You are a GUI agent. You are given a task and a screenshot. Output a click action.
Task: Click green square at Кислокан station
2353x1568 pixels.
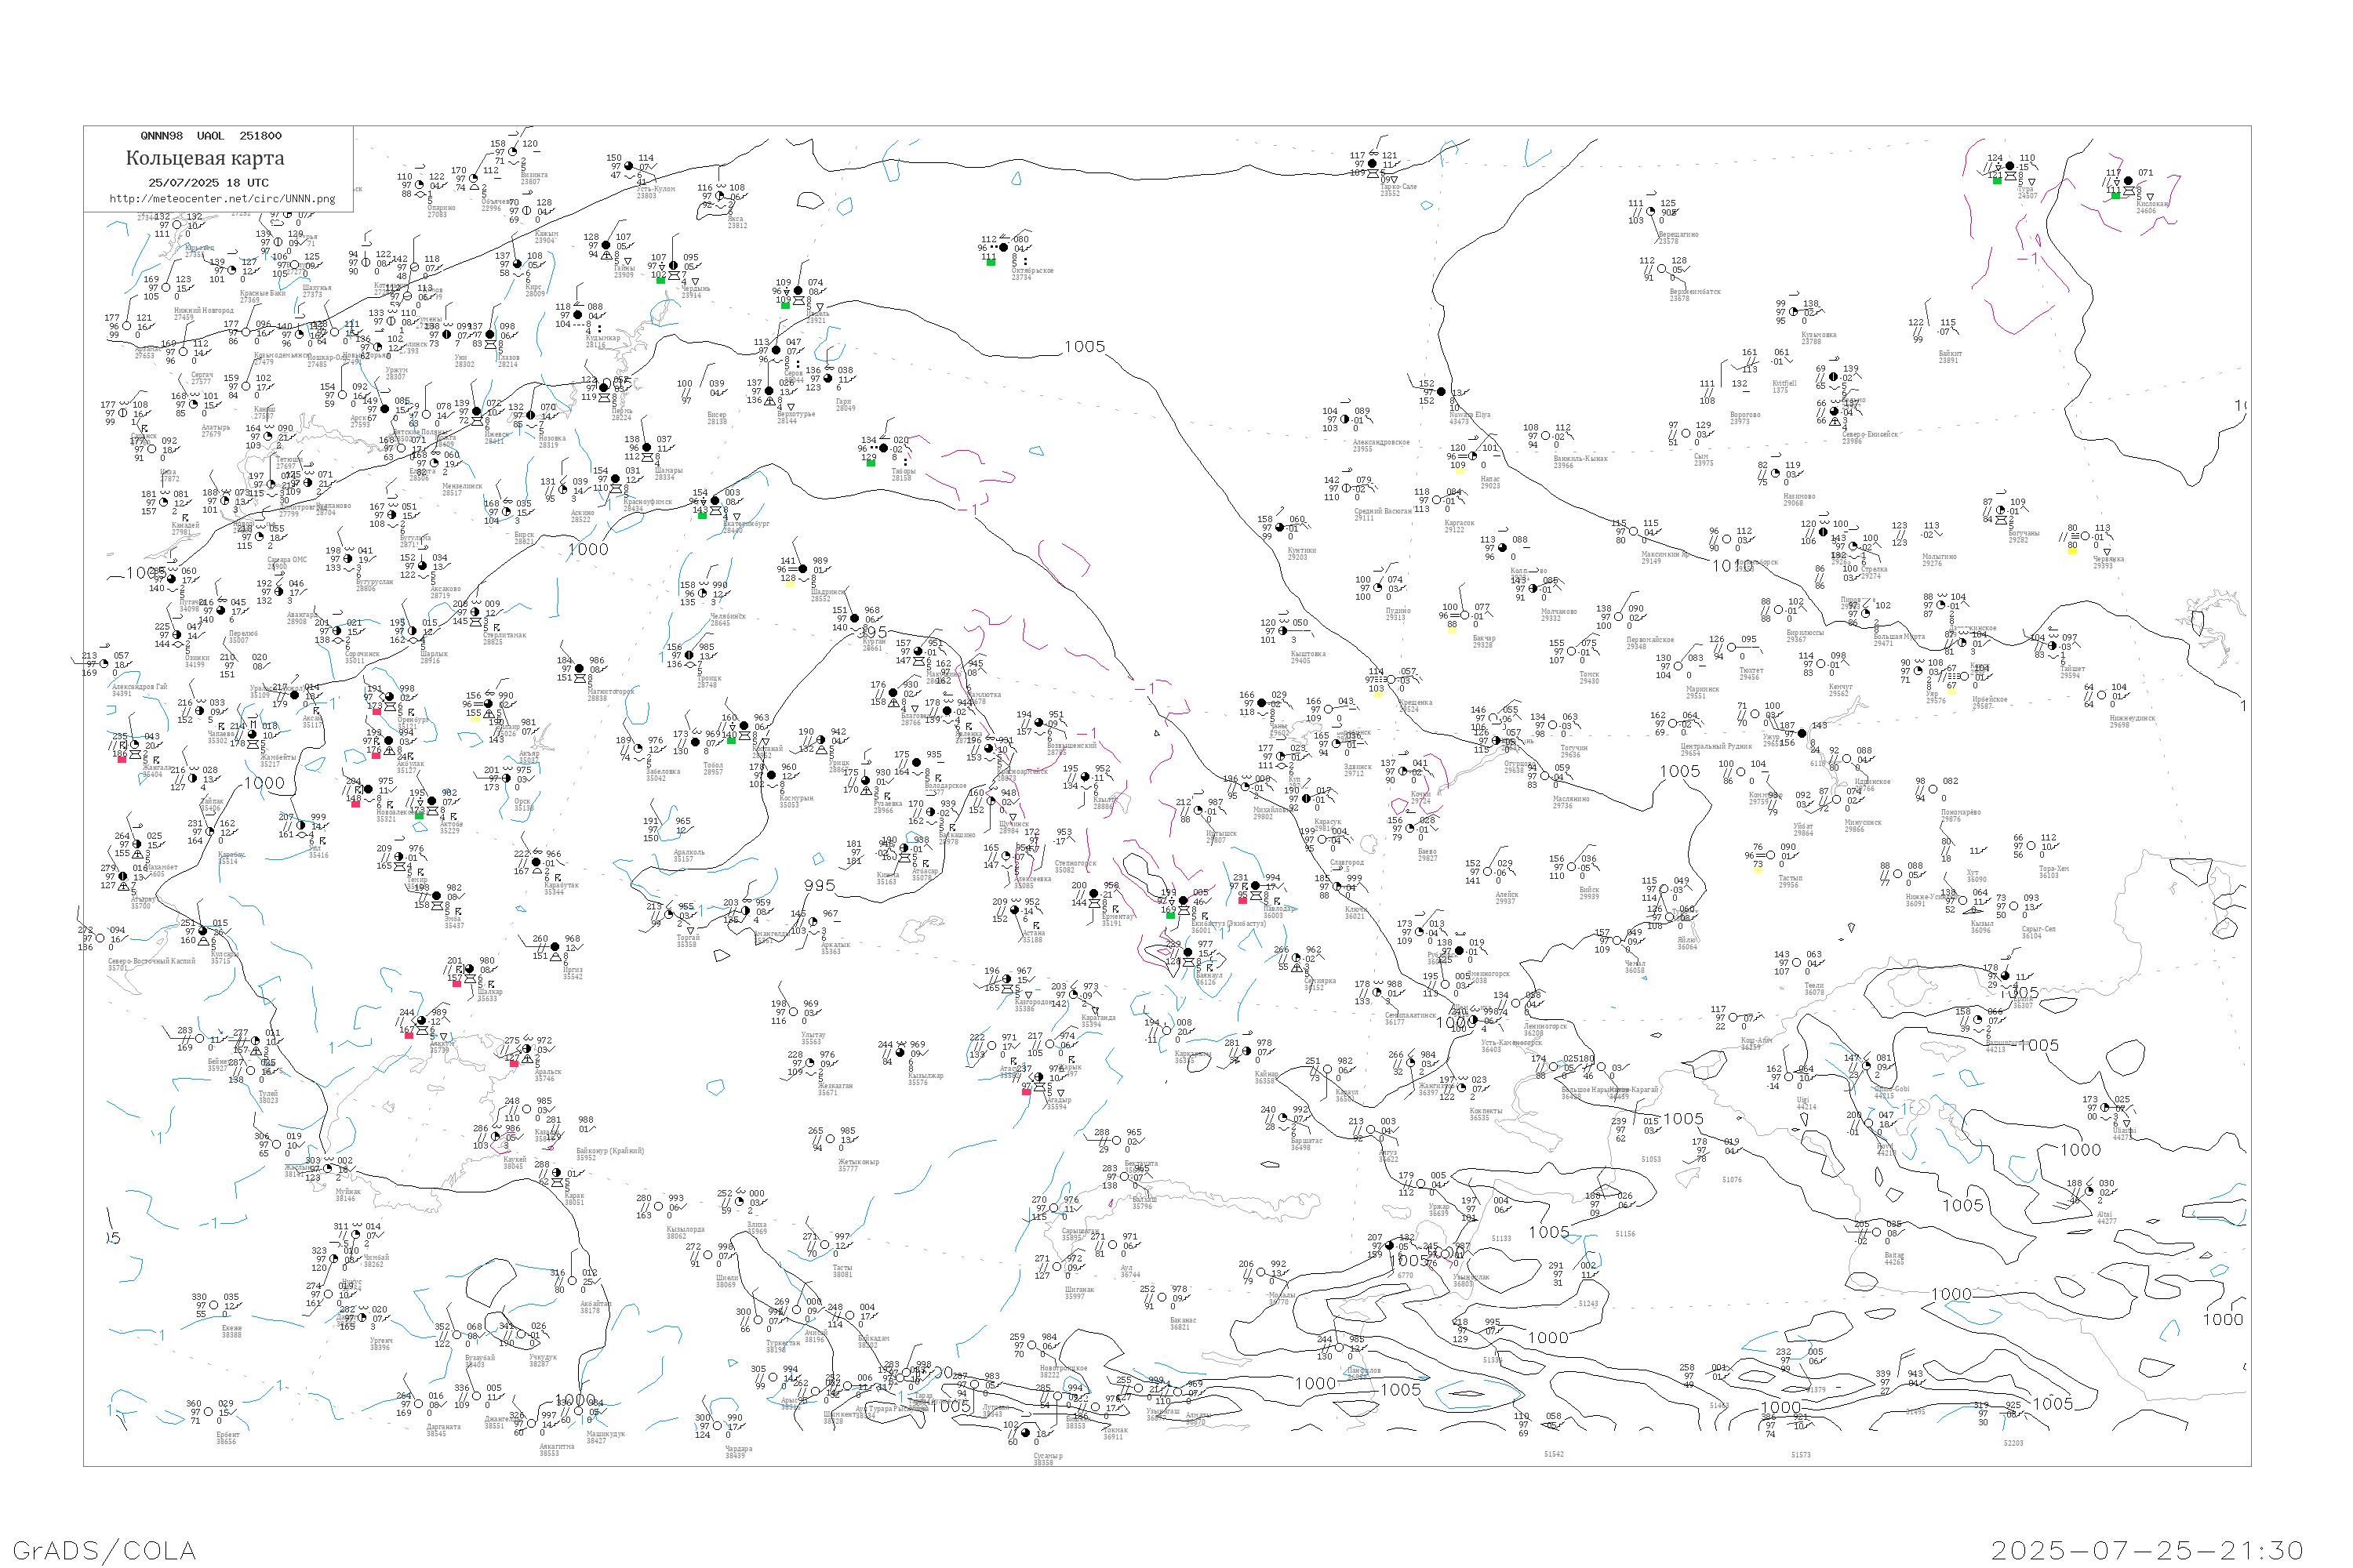point(2115,195)
